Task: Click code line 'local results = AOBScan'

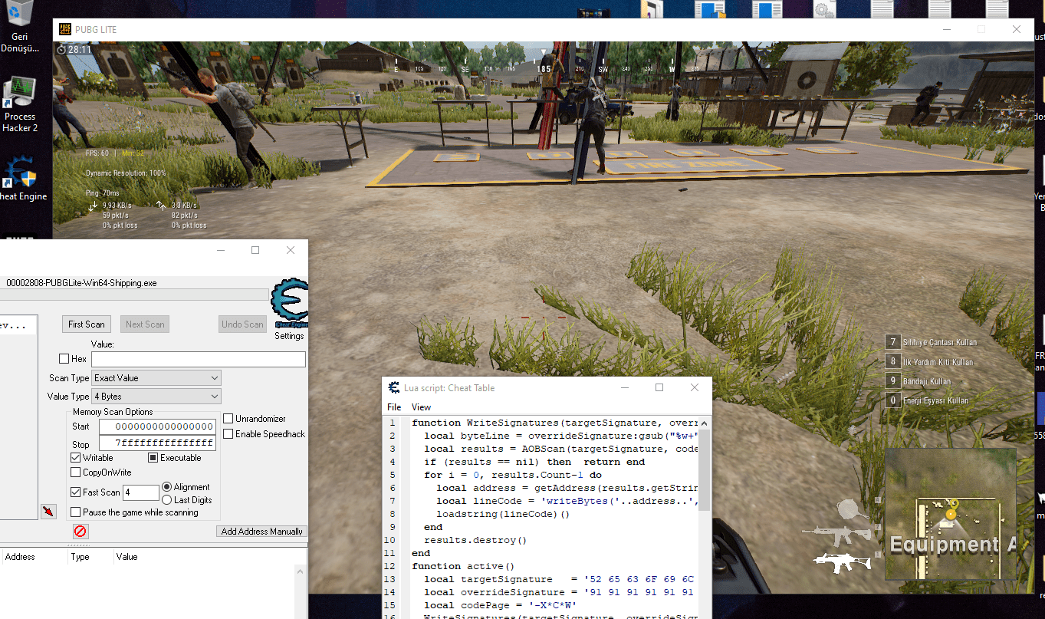Action: click(560, 449)
